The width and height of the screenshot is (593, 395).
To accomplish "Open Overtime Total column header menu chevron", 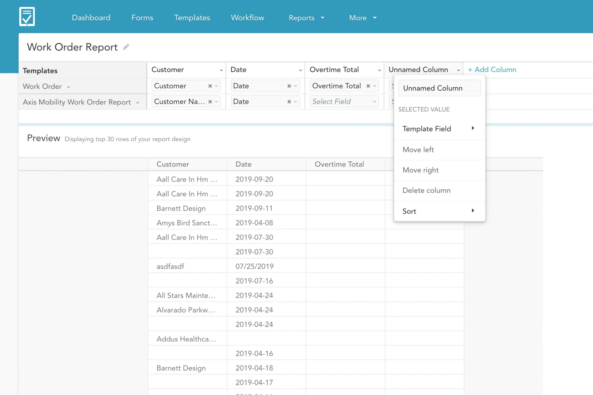I will point(379,70).
